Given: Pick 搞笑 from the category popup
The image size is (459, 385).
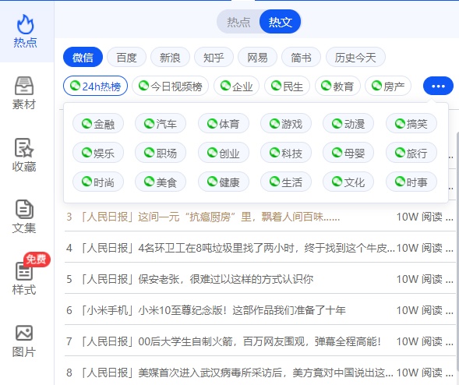Looking at the screenshot, I should (411, 124).
